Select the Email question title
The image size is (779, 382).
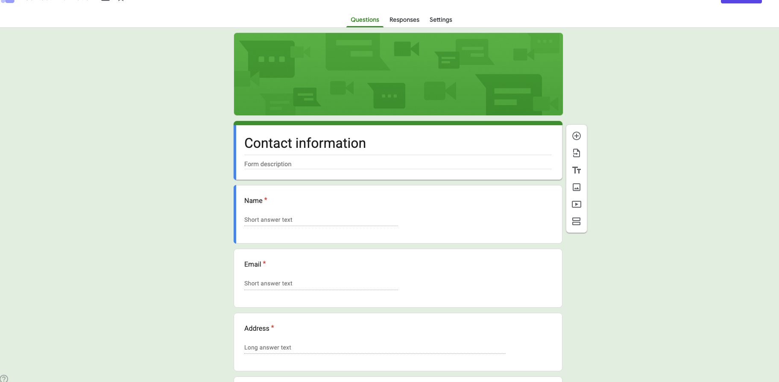[253, 264]
